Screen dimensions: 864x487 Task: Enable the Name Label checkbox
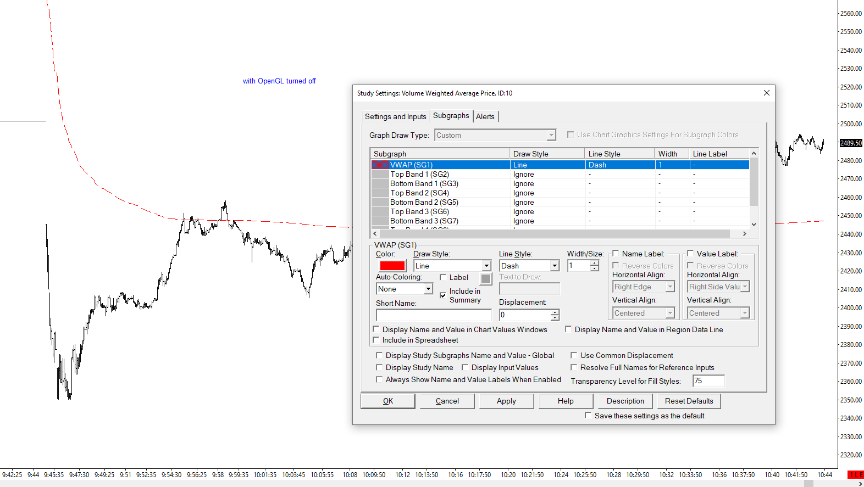(x=616, y=254)
